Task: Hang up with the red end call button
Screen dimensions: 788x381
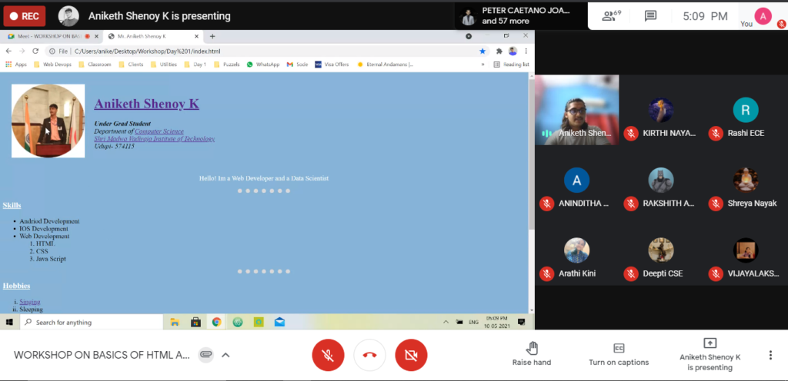Action: pos(369,355)
